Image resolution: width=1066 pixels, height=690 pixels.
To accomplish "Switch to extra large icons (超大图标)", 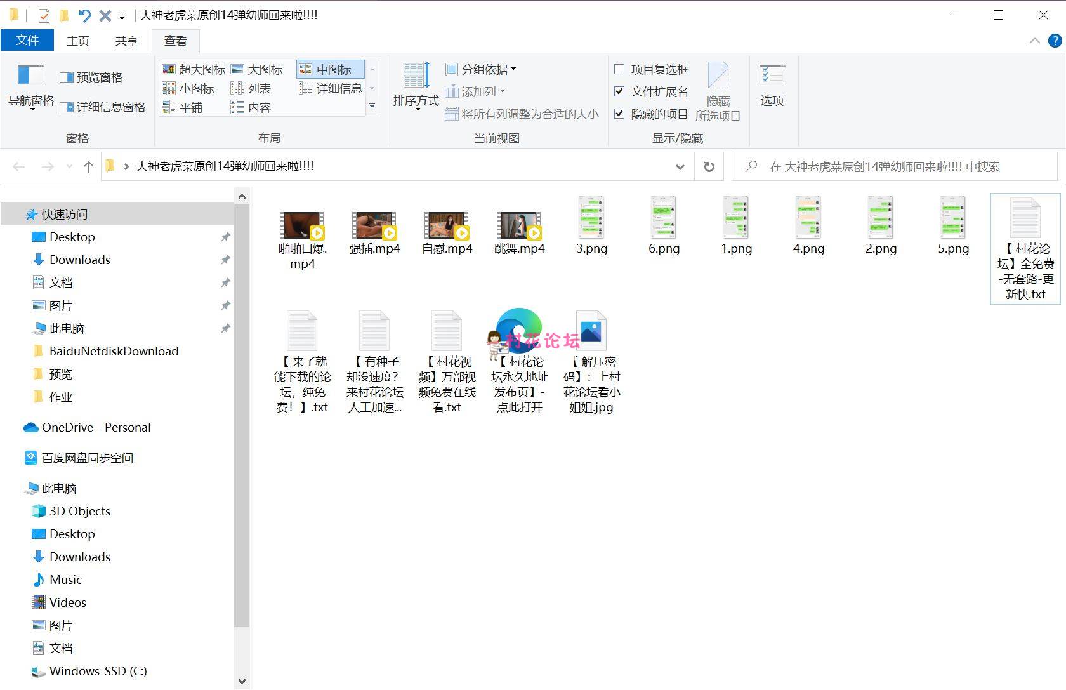I will tap(194, 70).
